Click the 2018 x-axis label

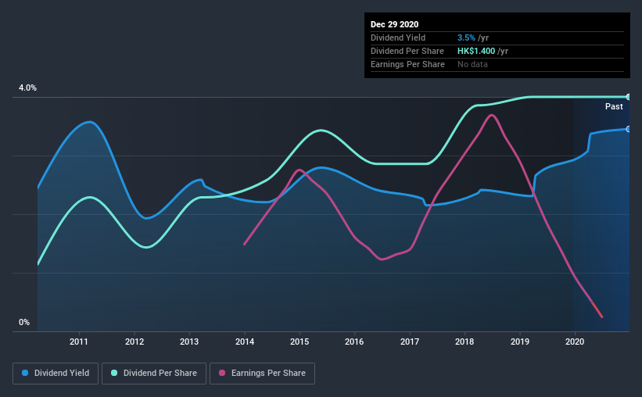coord(464,342)
